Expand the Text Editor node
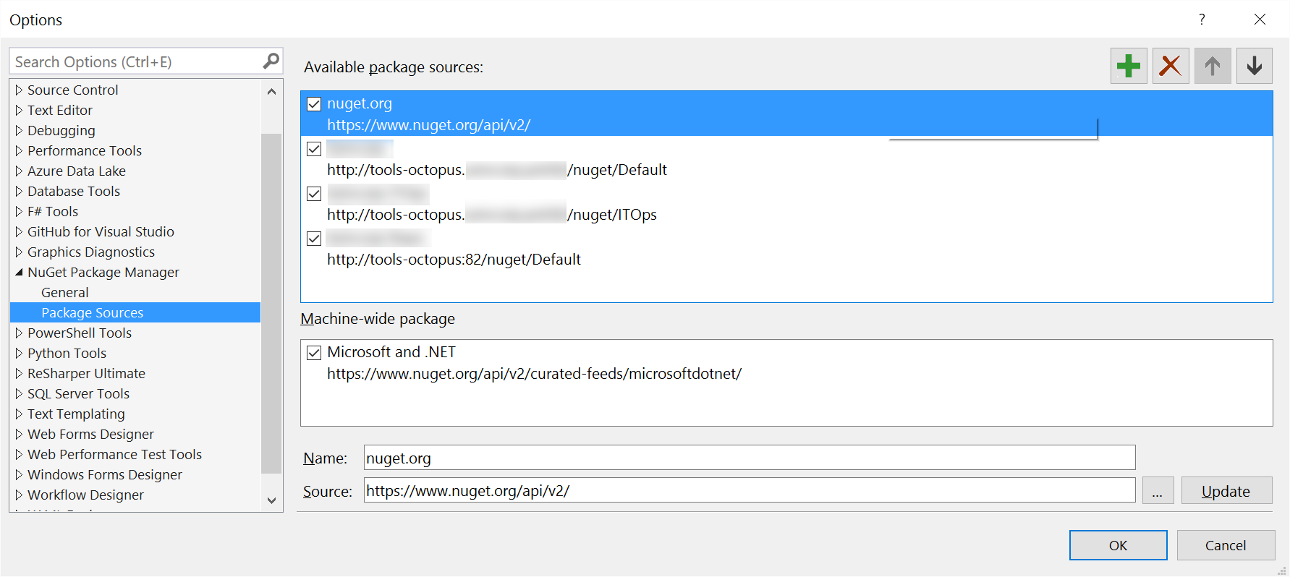This screenshot has width=1290, height=577. [x=19, y=111]
